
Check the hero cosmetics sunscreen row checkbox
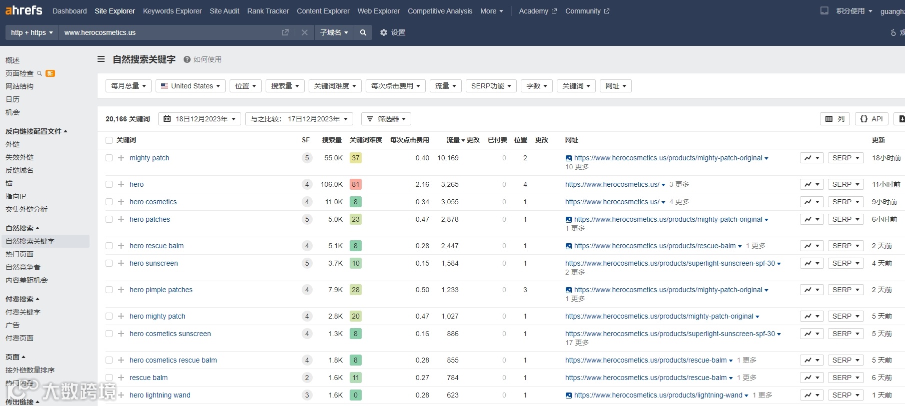tap(109, 334)
